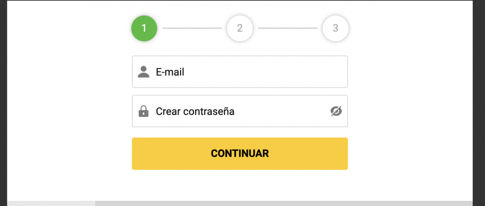Click connector line between steps 2 and 3
This screenshot has height=206, width=485.
click(288, 28)
